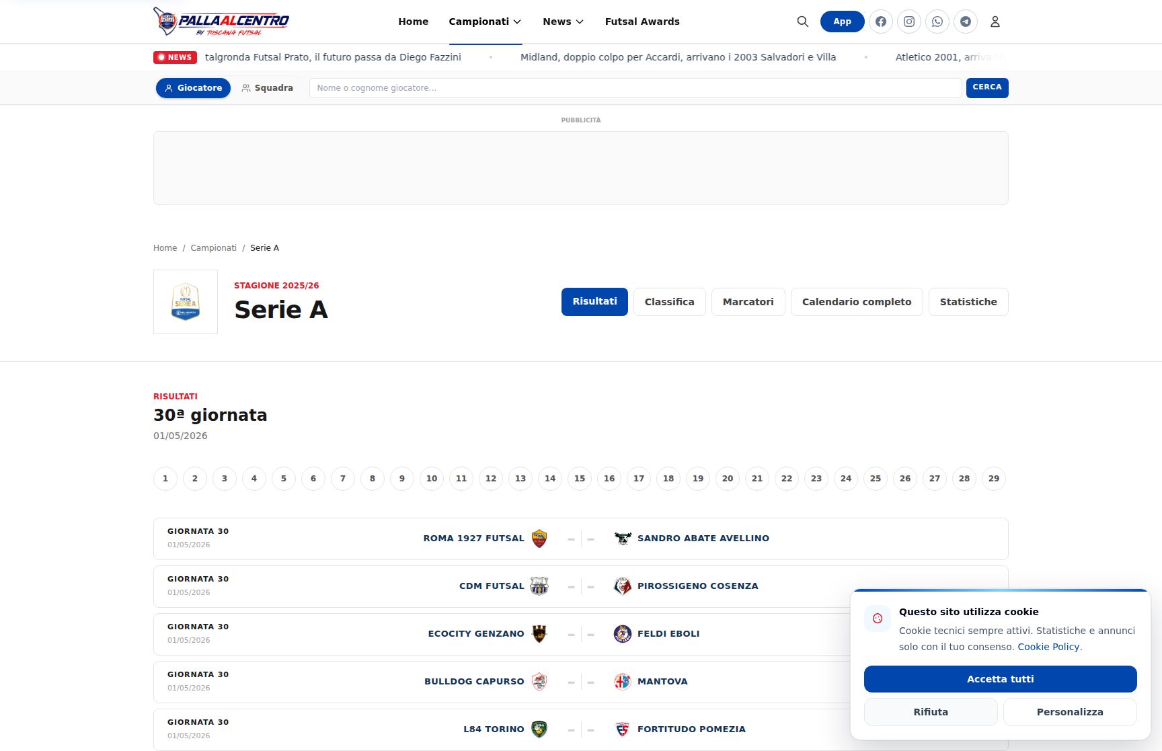The width and height of the screenshot is (1162, 751).
Task: Select the Risultati tab
Action: pyautogui.click(x=594, y=302)
